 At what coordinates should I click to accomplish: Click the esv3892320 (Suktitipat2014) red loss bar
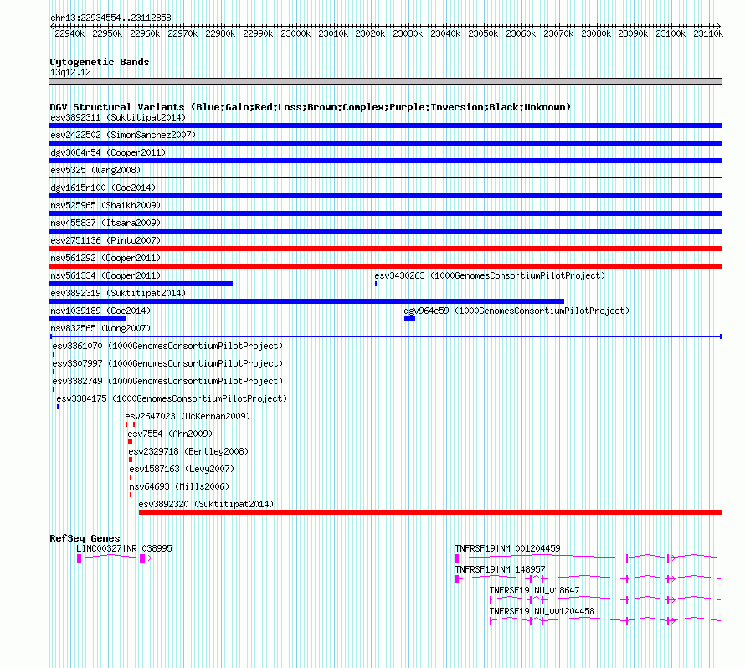[430, 512]
